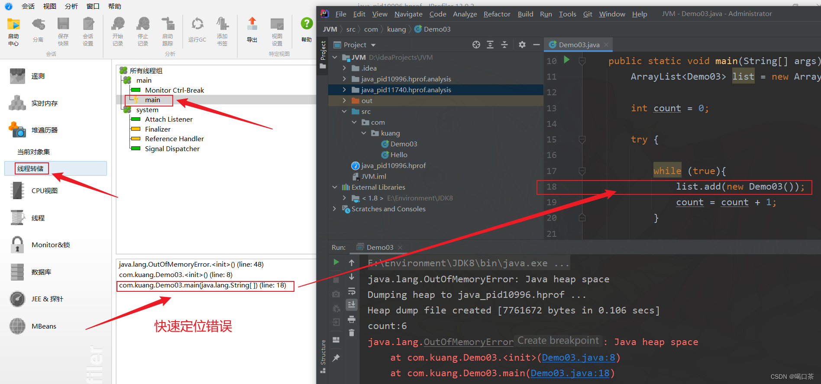Click the Pin Tab icon in Run panel
821x384 pixels.
tap(336, 358)
